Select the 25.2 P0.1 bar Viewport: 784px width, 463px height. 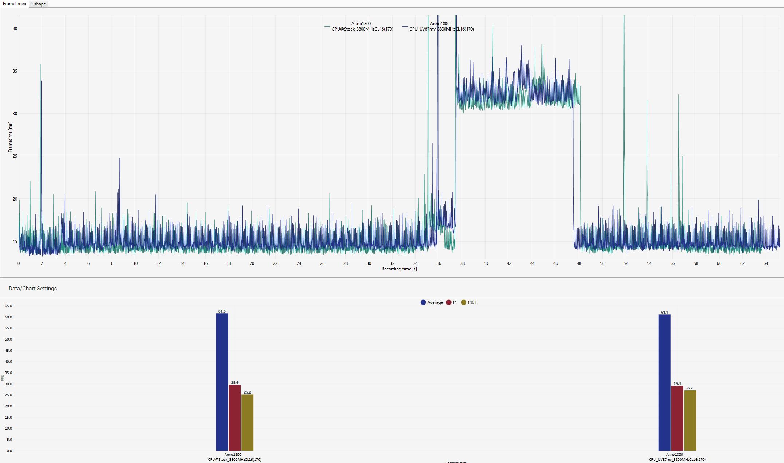[247, 422]
